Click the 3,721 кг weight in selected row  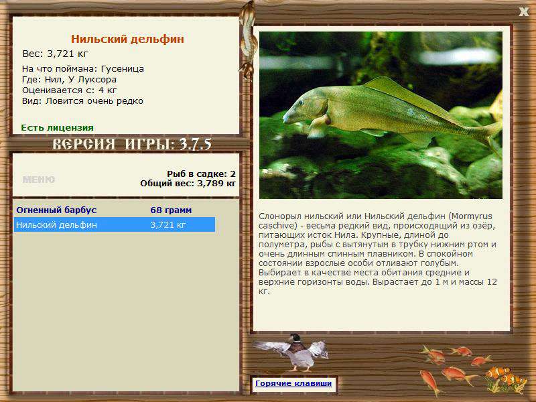click(168, 224)
